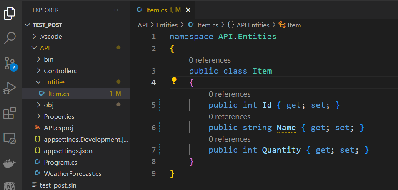Click the Id property name in code
This screenshot has width=398, height=190.
pyautogui.click(x=267, y=105)
